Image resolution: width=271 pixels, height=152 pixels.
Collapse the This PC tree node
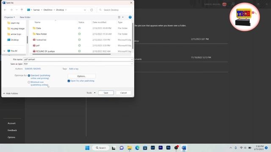coord(4,51)
